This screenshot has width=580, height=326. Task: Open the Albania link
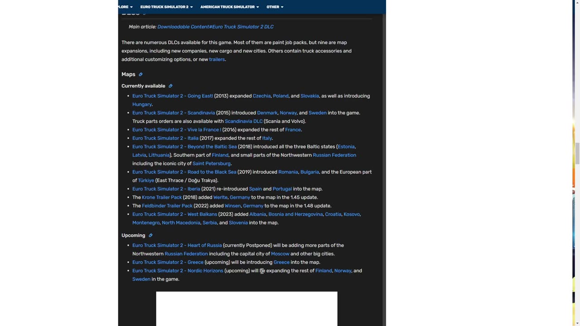click(257, 214)
